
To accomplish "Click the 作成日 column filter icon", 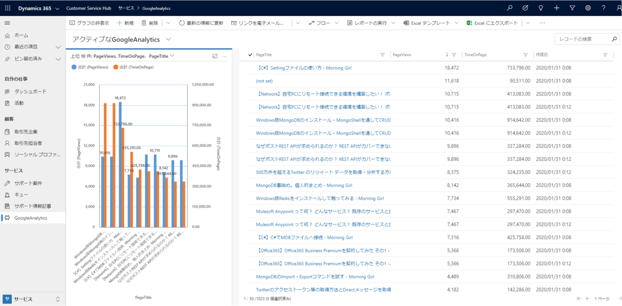I will 605,55.
